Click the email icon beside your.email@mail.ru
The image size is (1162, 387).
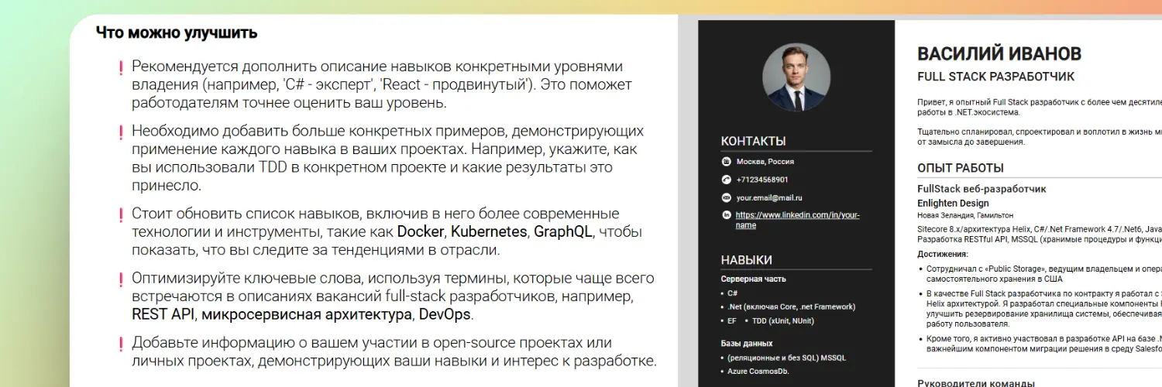pos(727,198)
